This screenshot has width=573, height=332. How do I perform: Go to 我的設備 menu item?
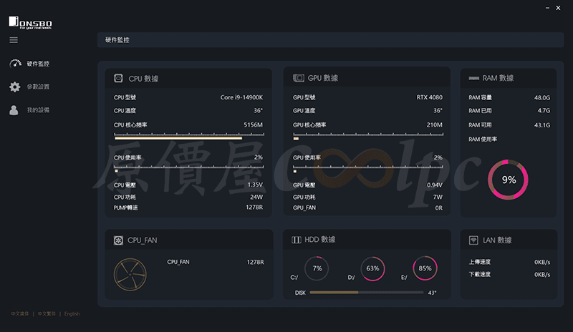(38, 110)
